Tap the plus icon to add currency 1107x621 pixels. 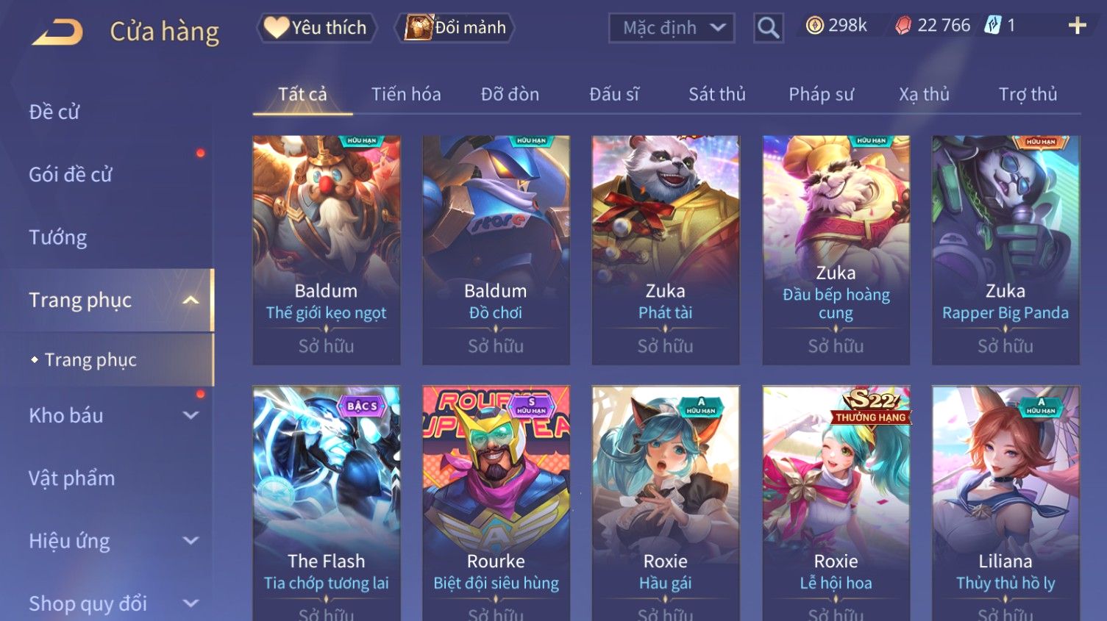coord(1077,26)
